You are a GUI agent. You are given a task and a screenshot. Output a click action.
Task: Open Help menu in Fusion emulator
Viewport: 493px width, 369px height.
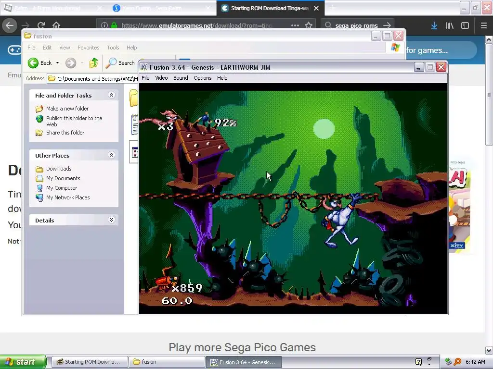click(x=222, y=78)
